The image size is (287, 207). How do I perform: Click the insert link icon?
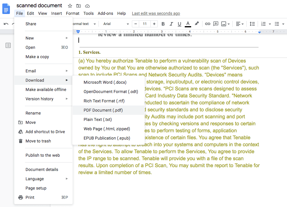207,24
